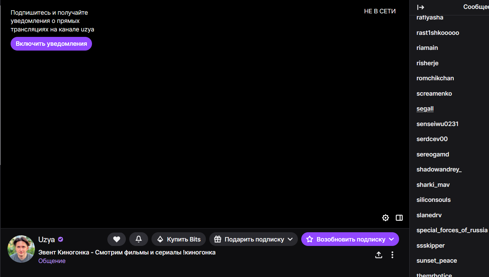Select user riamain in the list
The image size is (489, 277).
(x=427, y=48)
